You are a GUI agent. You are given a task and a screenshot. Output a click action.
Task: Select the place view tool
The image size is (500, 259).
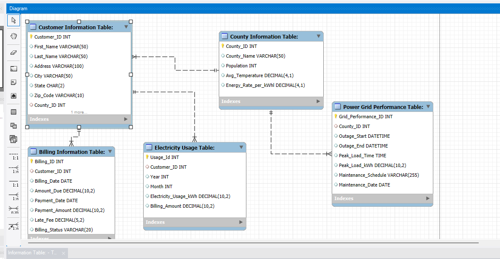click(x=13, y=125)
